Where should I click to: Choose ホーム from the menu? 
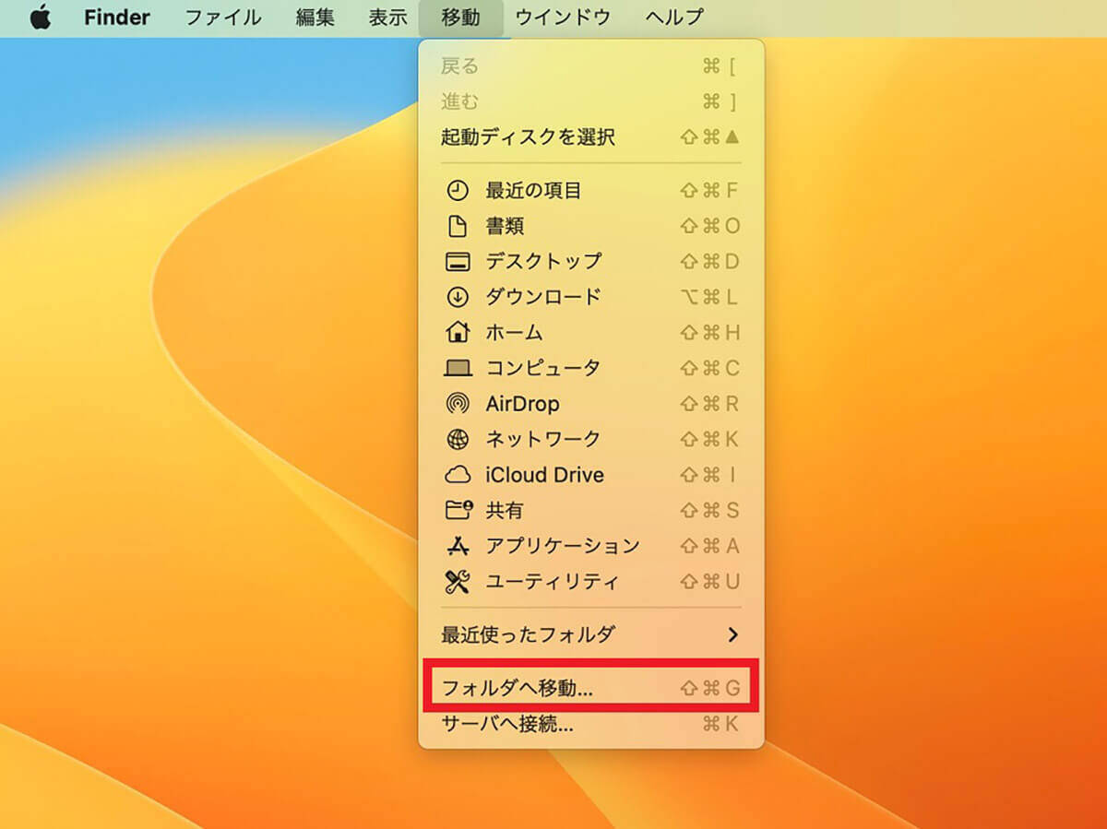[x=590, y=332]
